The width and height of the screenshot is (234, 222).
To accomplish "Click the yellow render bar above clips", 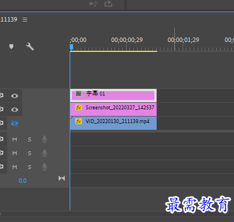I will [x=113, y=51].
